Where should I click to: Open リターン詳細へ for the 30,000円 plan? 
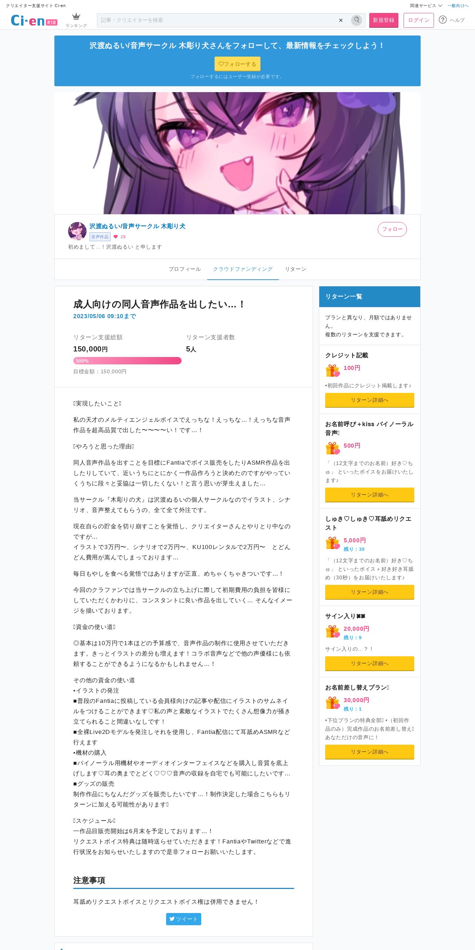pos(370,752)
